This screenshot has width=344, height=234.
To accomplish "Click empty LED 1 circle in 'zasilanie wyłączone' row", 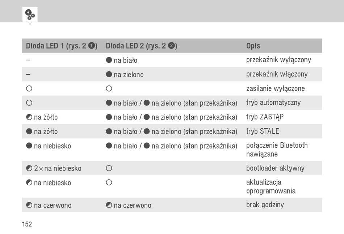I will tap(29, 88).
